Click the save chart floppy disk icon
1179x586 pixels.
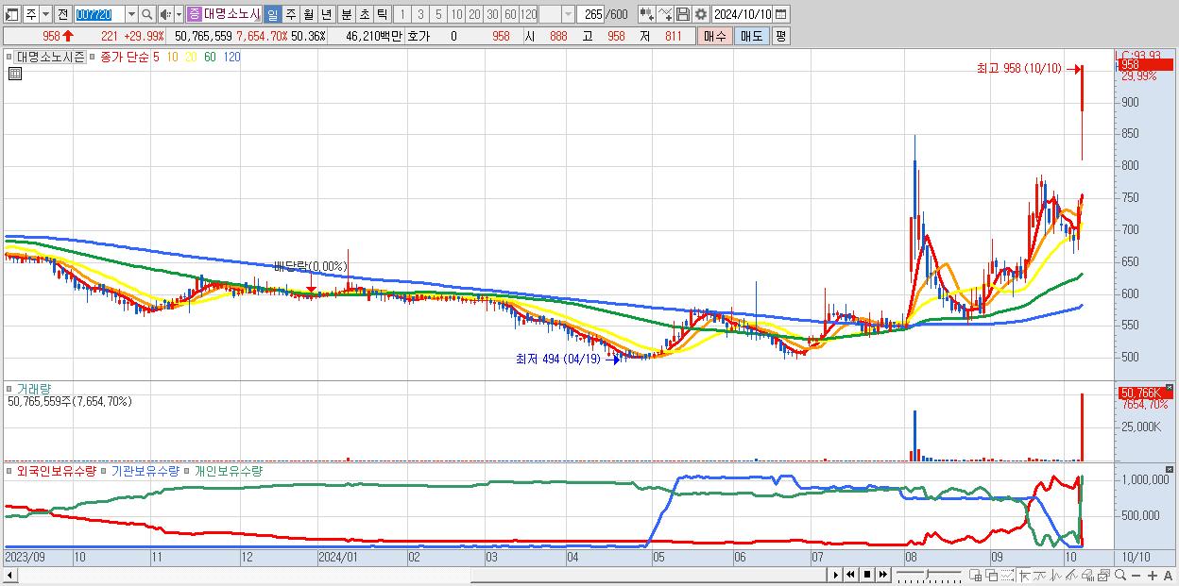683,14
